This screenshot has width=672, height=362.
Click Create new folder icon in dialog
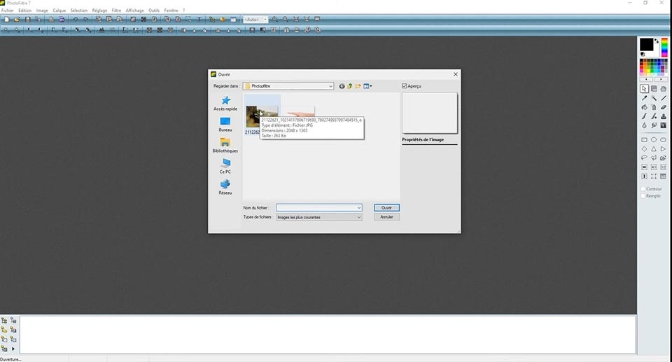click(358, 86)
